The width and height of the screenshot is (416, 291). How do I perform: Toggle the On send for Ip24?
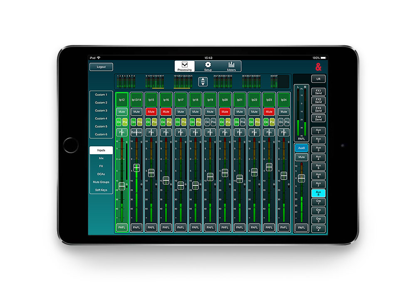tap(281, 122)
